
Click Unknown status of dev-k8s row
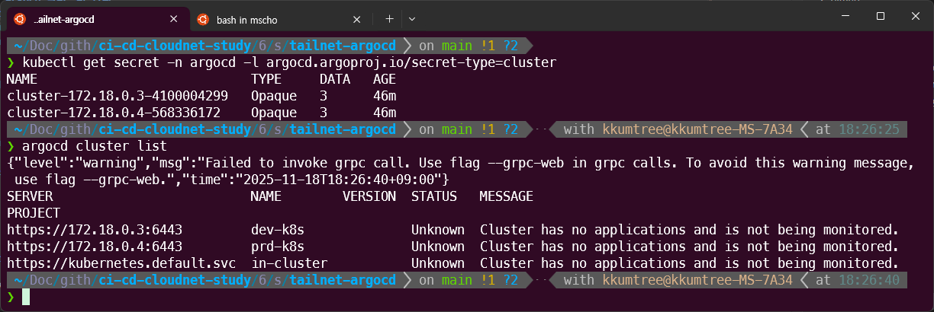pos(437,230)
